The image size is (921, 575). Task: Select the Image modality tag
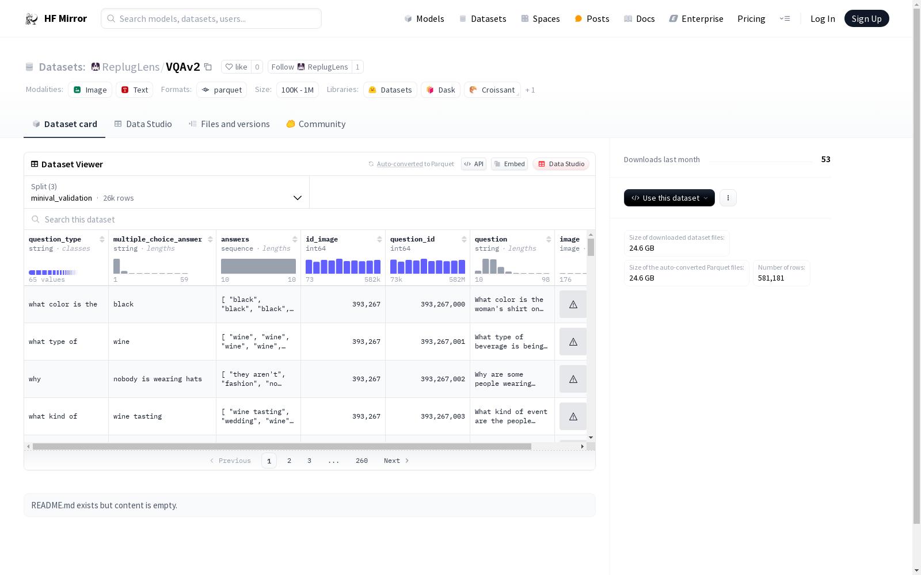pos(90,90)
